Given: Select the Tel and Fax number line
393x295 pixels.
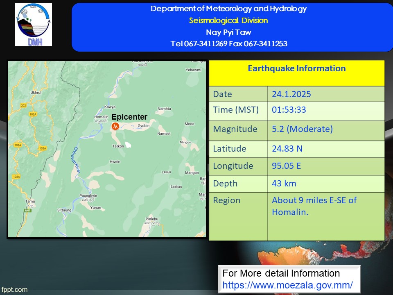Looking at the screenshot, I should coord(229,44).
